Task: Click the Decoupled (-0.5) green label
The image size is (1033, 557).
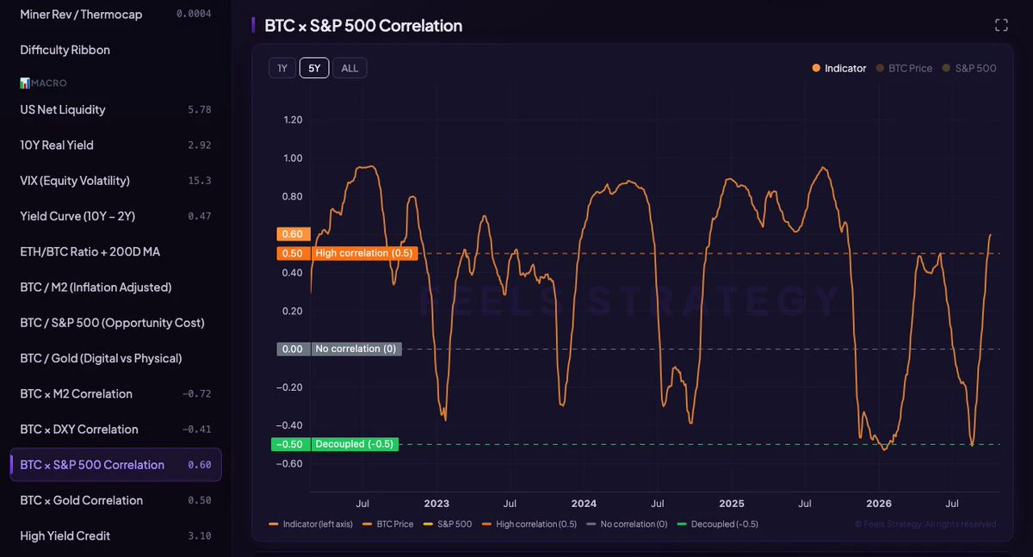Action: coord(354,444)
